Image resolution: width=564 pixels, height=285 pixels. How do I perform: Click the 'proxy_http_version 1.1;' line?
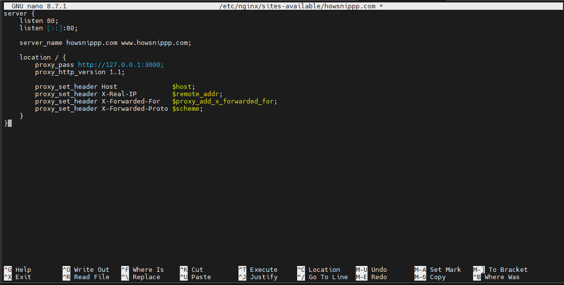click(x=80, y=72)
